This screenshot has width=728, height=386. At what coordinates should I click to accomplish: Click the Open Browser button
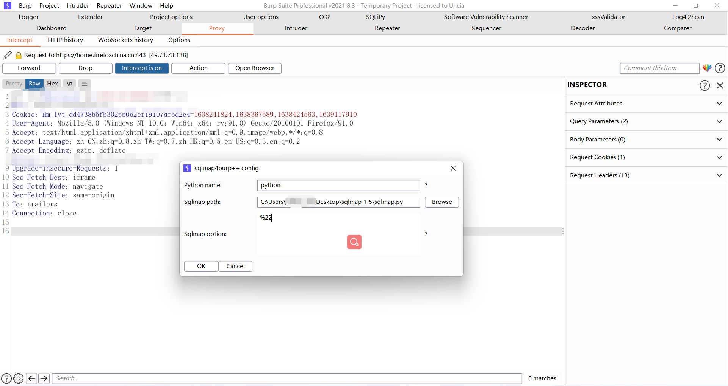pos(255,68)
